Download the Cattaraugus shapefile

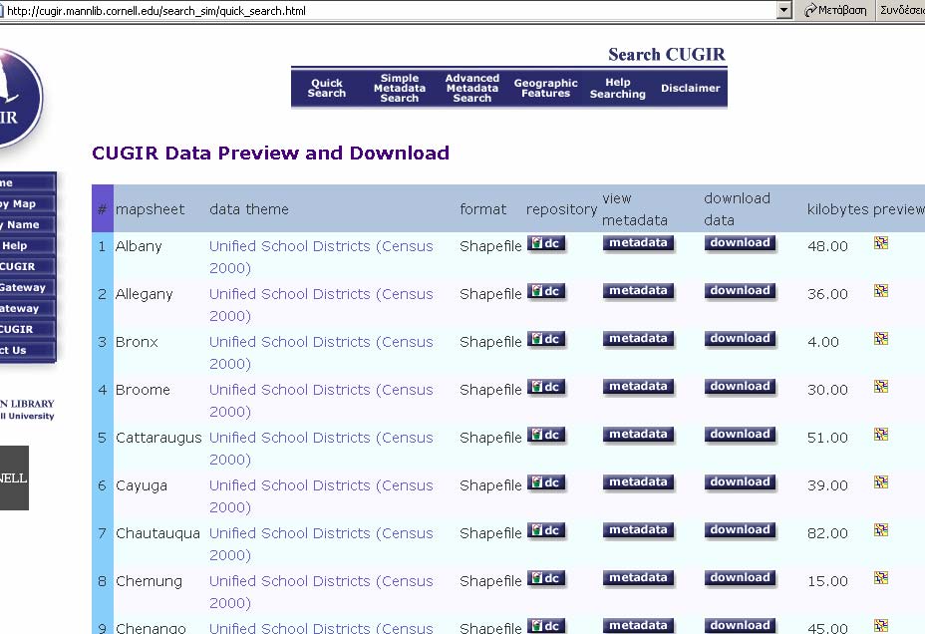tap(740, 434)
